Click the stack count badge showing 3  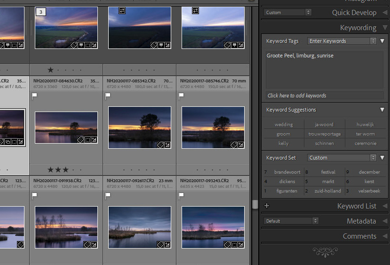point(41,12)
